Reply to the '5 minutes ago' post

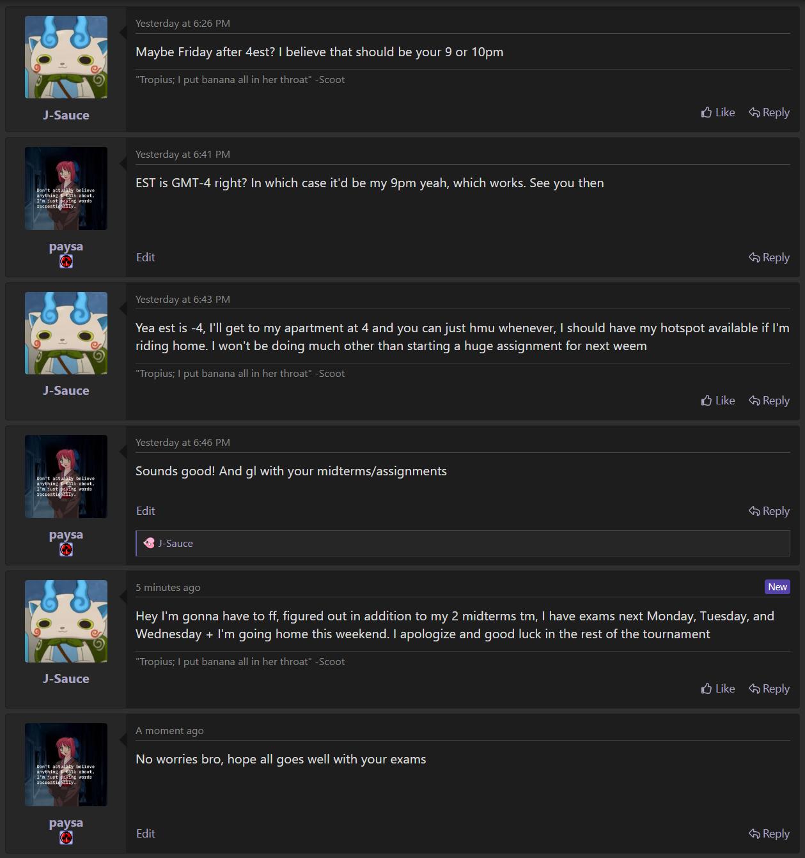769,689
